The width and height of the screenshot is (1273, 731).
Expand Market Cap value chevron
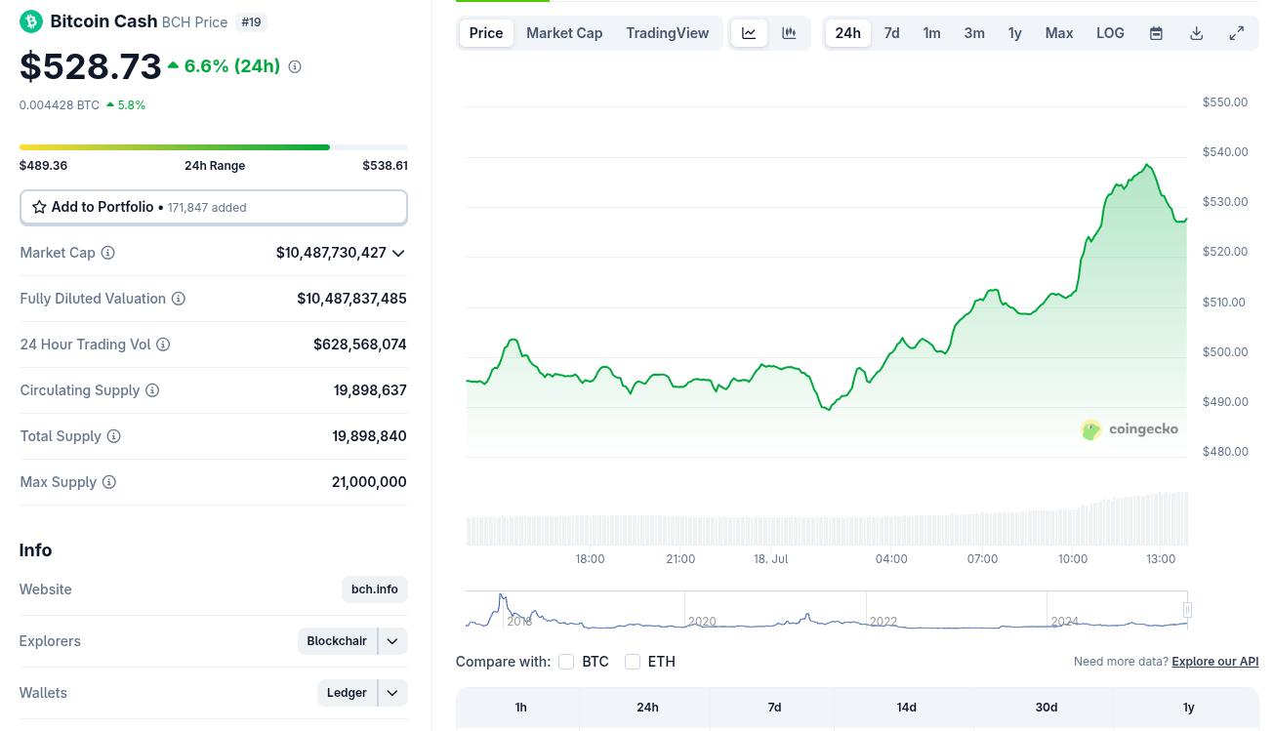[x=398, y=254]
